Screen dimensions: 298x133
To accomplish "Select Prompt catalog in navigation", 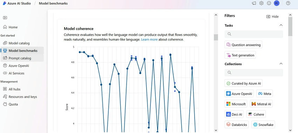I will (x=22, y=58).
